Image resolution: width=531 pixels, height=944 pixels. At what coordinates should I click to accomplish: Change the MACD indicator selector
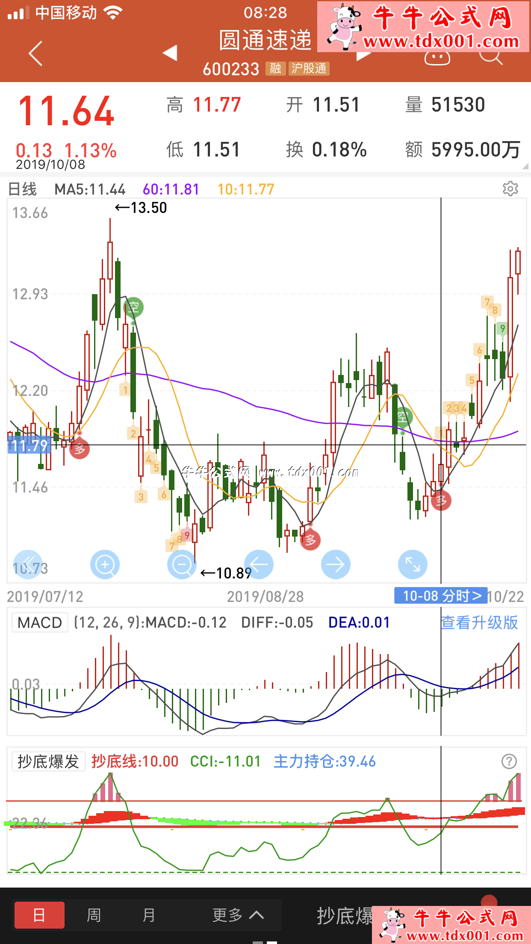[x=40, y=622]
